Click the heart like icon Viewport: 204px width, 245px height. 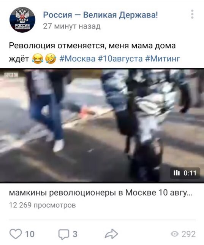tap(16, 234)
